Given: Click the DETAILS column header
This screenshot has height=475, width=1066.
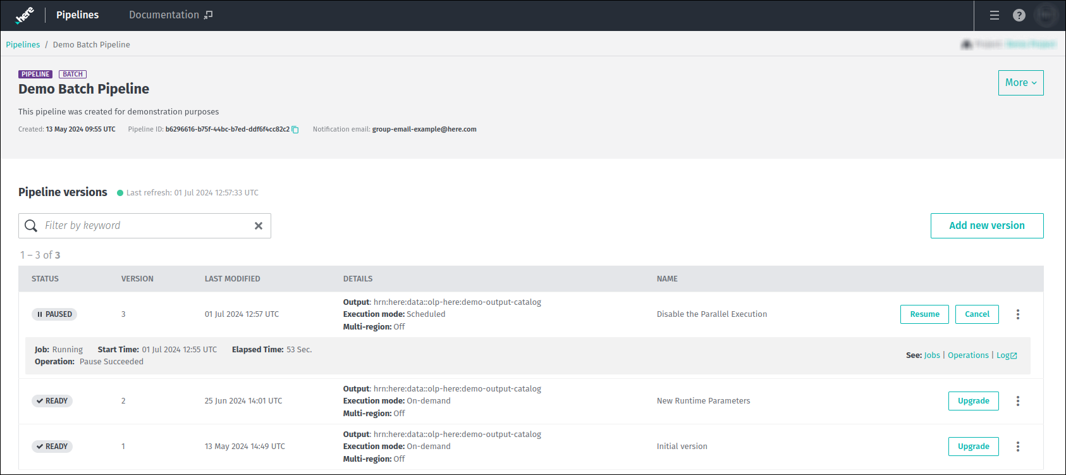Looking at the screenshot, I should (x=358, y=279).
